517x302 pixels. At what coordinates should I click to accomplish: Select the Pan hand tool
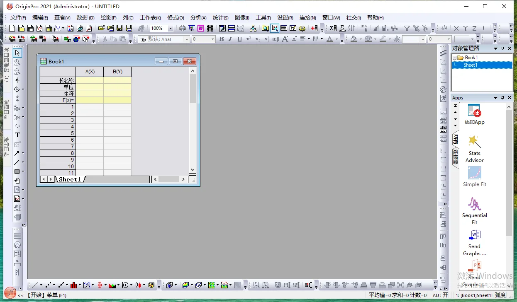[x=17, y=181]
